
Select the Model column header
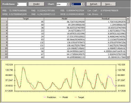click(64, 19)
